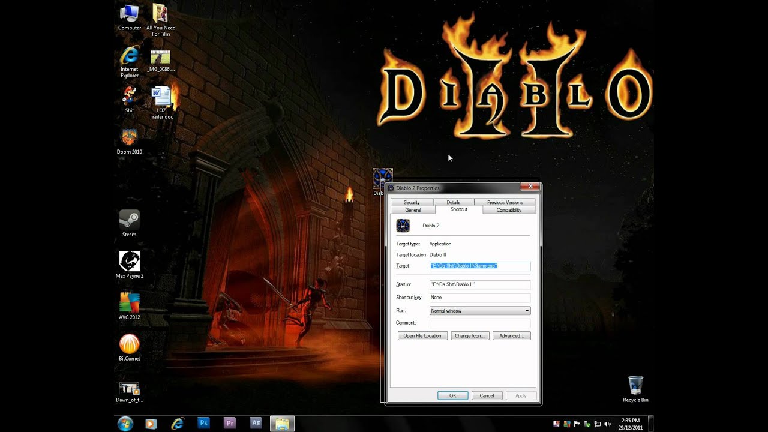Click the Shortcut key field
Viewport: 768px width, 432px height.
[480, 298]
